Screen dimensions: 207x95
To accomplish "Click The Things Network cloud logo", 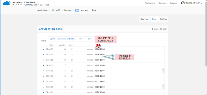I will coord(6,3).
